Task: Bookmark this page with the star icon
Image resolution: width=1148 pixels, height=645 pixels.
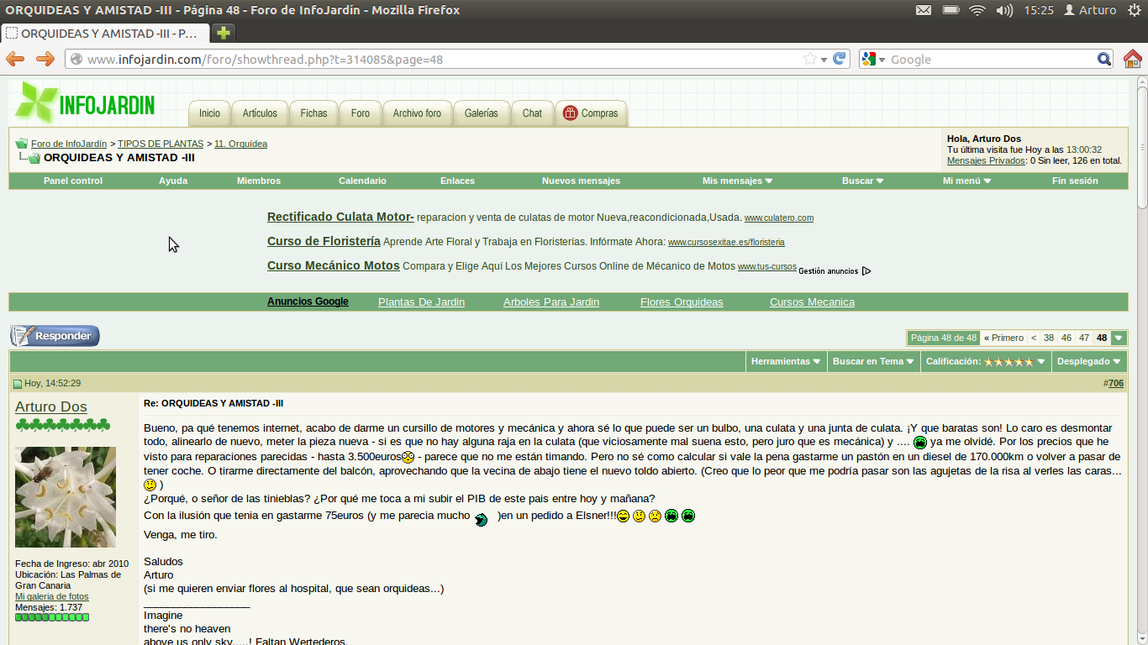Action: 809,59
